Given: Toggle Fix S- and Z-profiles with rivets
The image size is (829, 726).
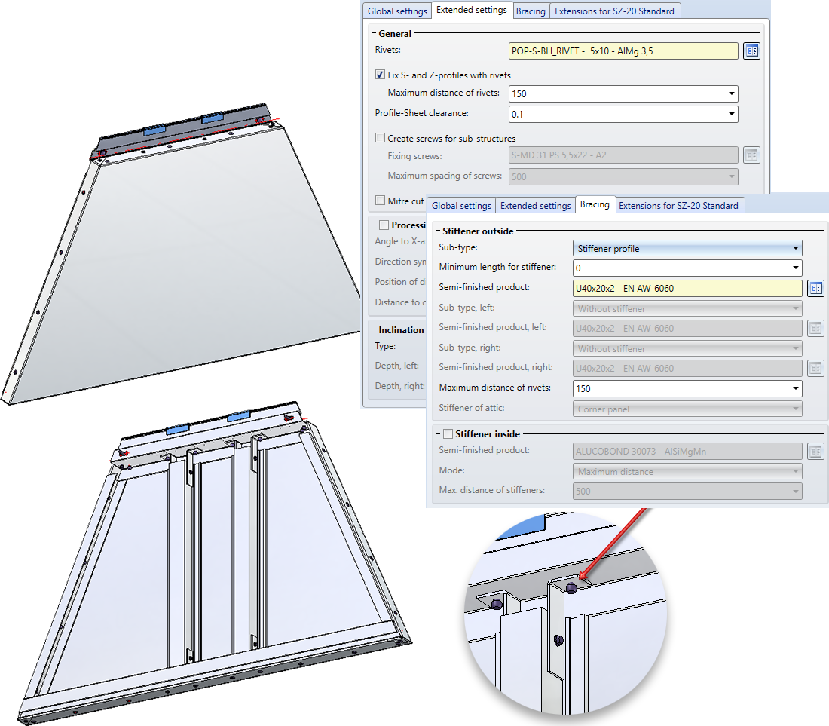Looking at the screenshot, I should (380, 75).
